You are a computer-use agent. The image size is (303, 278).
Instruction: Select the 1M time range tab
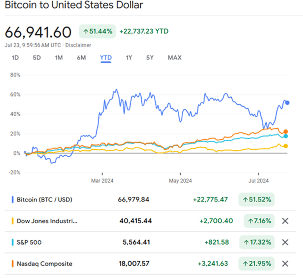[x=59, y=58]
